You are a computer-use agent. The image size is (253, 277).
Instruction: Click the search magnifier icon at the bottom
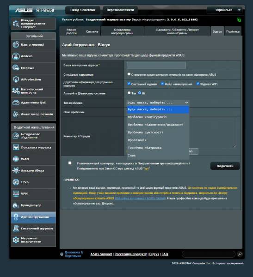click(x=240, y=254)
